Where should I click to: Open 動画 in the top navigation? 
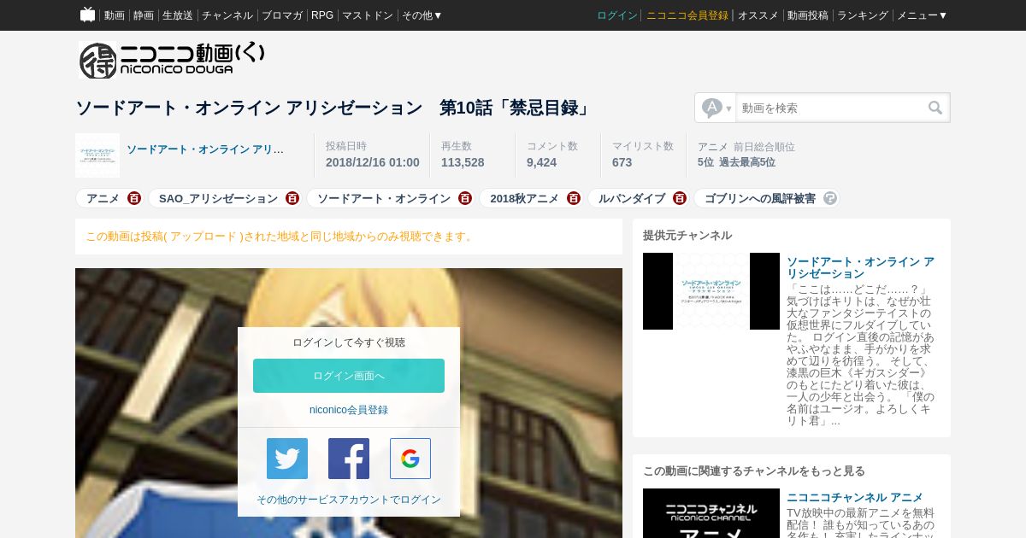115,15
